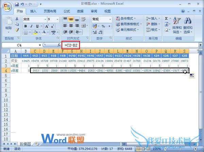This screenshot has width=204, height=152.
Task: Open the font color dropdown arrow
Action: (x=48, y=32)
